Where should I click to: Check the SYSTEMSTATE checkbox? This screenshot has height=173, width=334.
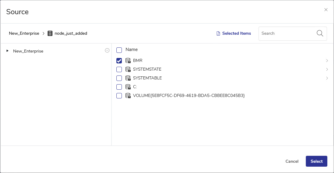point(119,69)
